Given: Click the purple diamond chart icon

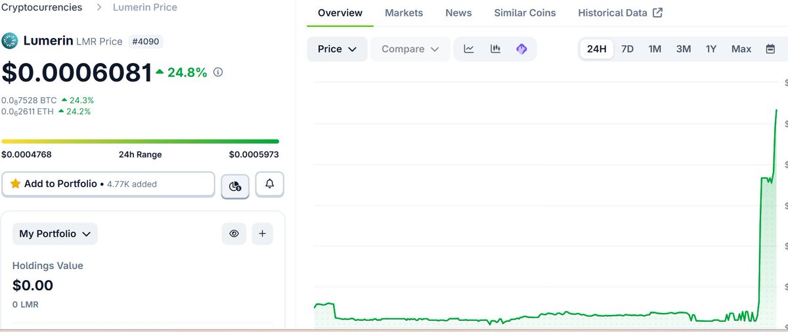Looking at the screenshot, I should click(521, 49).
